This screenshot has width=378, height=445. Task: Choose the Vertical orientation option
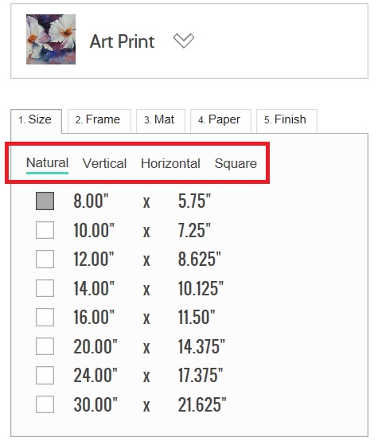(x=104, y=163)
